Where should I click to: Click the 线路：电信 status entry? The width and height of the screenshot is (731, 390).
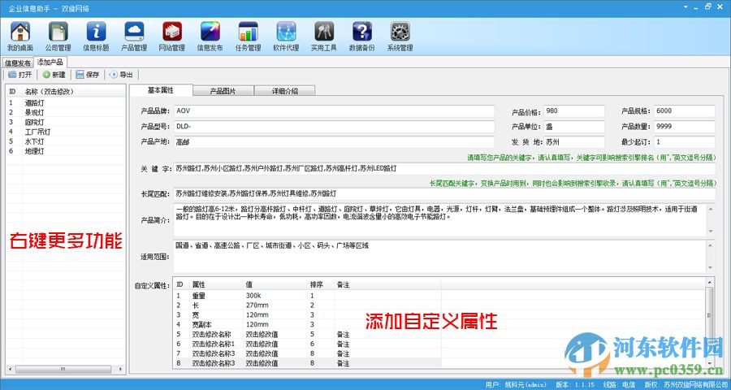click(619, 385)
